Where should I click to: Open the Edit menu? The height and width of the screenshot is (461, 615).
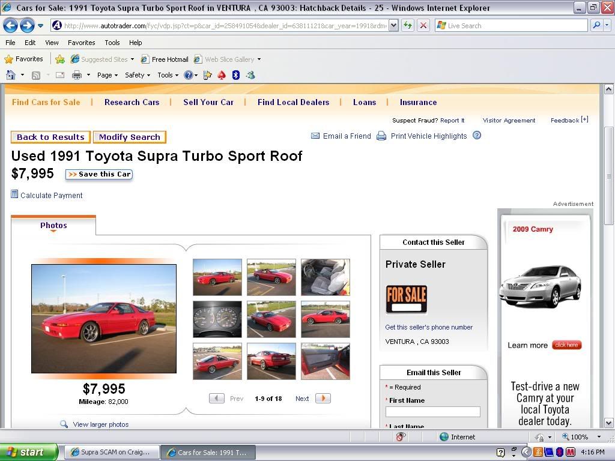30,43
